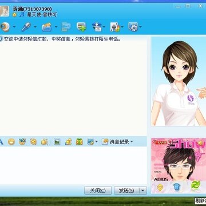This screenshot has height=206, width=206.
Task: Expand the microphone options dropdown arrow
Action: [35, 27]
